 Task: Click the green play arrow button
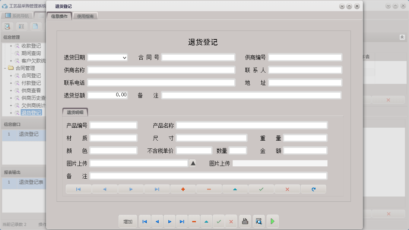coord(272,221)
